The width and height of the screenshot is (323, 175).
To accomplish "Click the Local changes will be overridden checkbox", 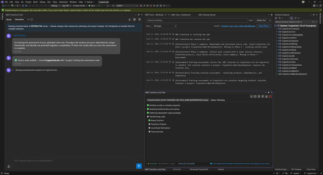I will pyautogui.click(x=211, y=164).
